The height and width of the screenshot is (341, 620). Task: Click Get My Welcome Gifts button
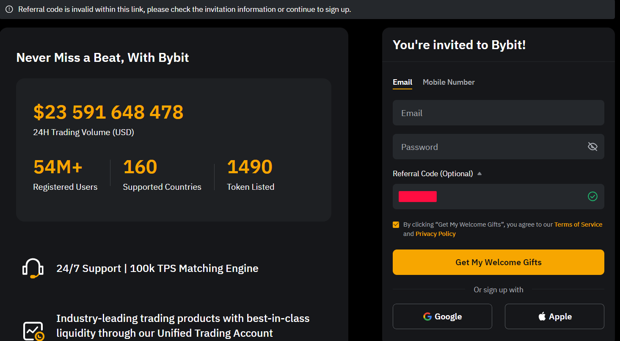click(499, 262)
